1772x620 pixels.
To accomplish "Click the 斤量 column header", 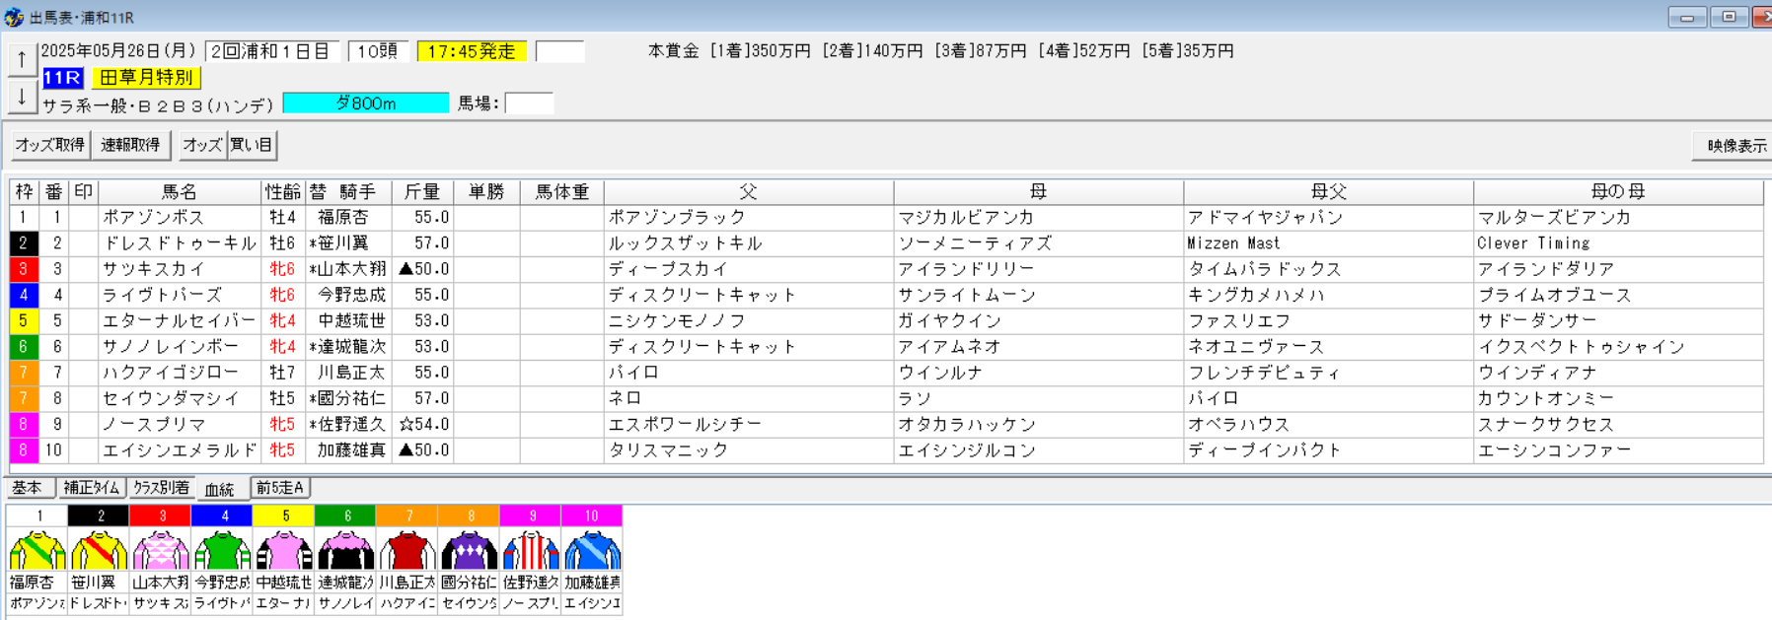I will click(422, 192).
